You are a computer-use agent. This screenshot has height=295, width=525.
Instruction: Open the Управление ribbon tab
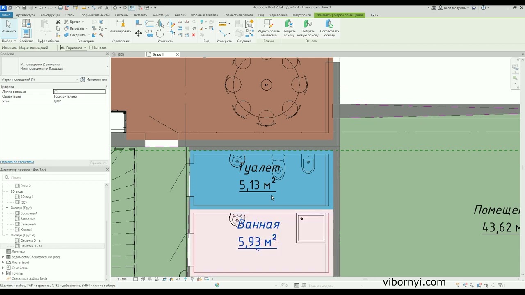(x=278, y=15)
